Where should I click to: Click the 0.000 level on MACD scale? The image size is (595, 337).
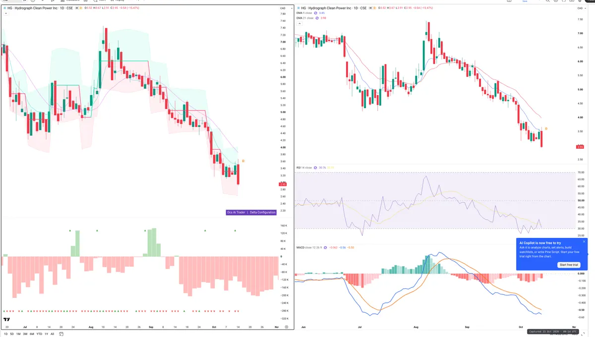tap(581, 273)
